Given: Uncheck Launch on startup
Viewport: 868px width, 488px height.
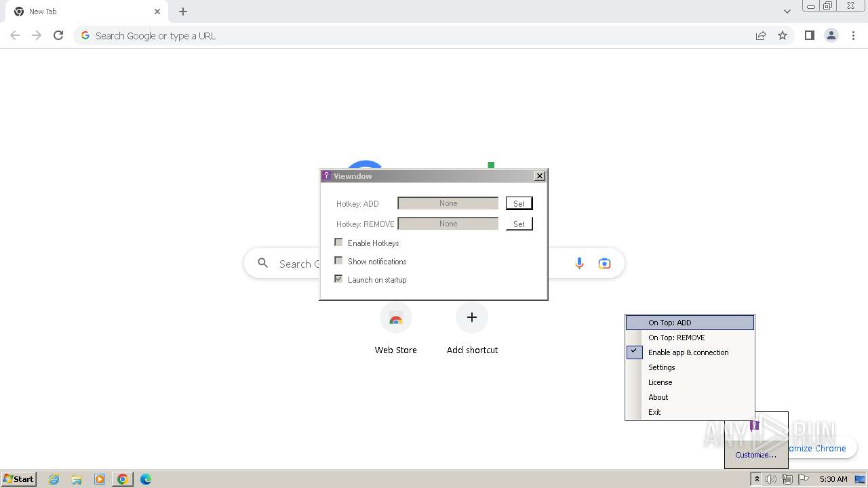Looking at the screenshot, I should point(338,279).
